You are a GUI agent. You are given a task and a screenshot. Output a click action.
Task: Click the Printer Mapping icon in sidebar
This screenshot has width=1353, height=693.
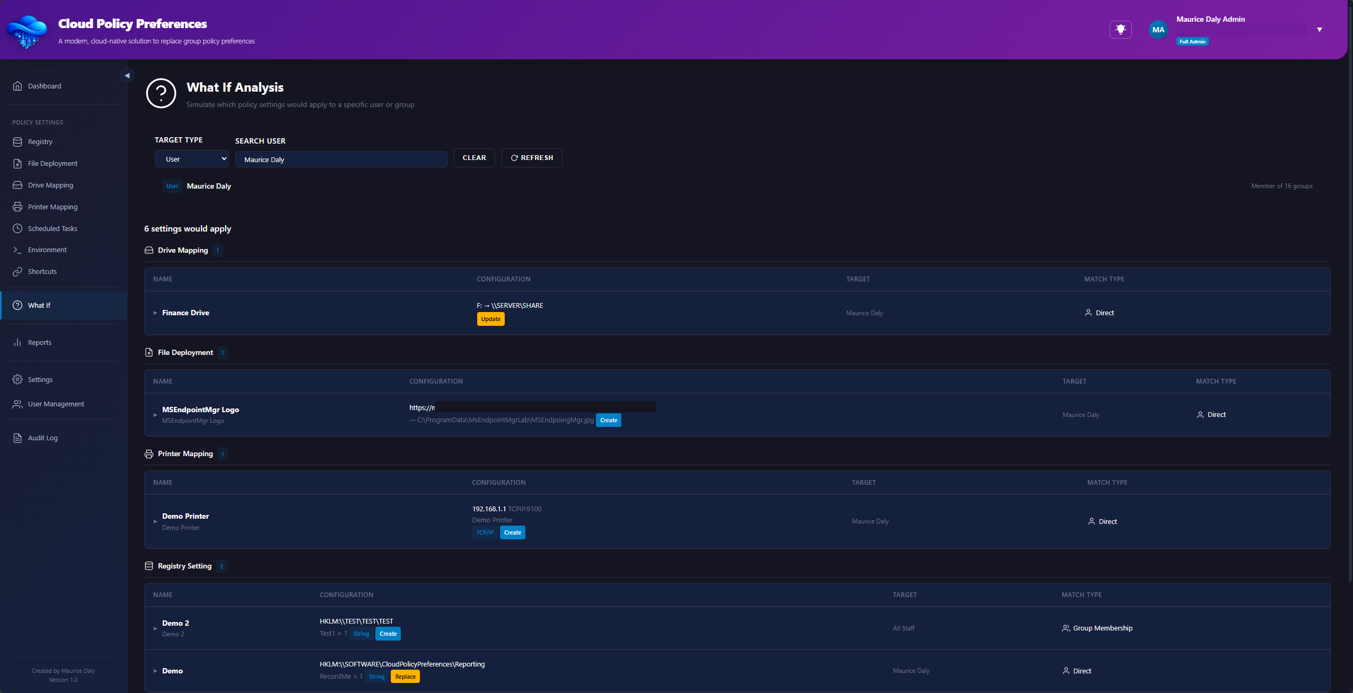pyautogui.click(x=17, y=207)
